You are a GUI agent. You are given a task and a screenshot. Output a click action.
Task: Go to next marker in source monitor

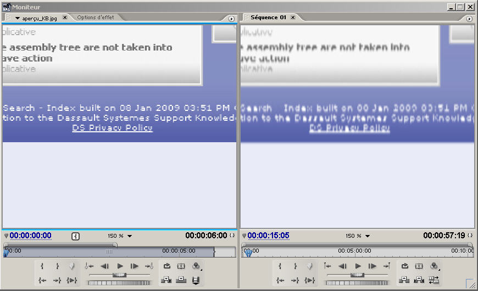tap(149, 266)
